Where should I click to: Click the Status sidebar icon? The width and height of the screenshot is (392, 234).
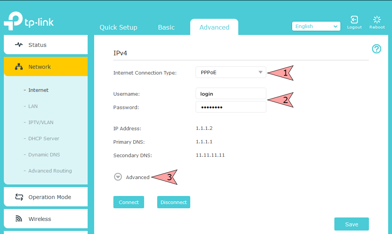coord(19,45)
